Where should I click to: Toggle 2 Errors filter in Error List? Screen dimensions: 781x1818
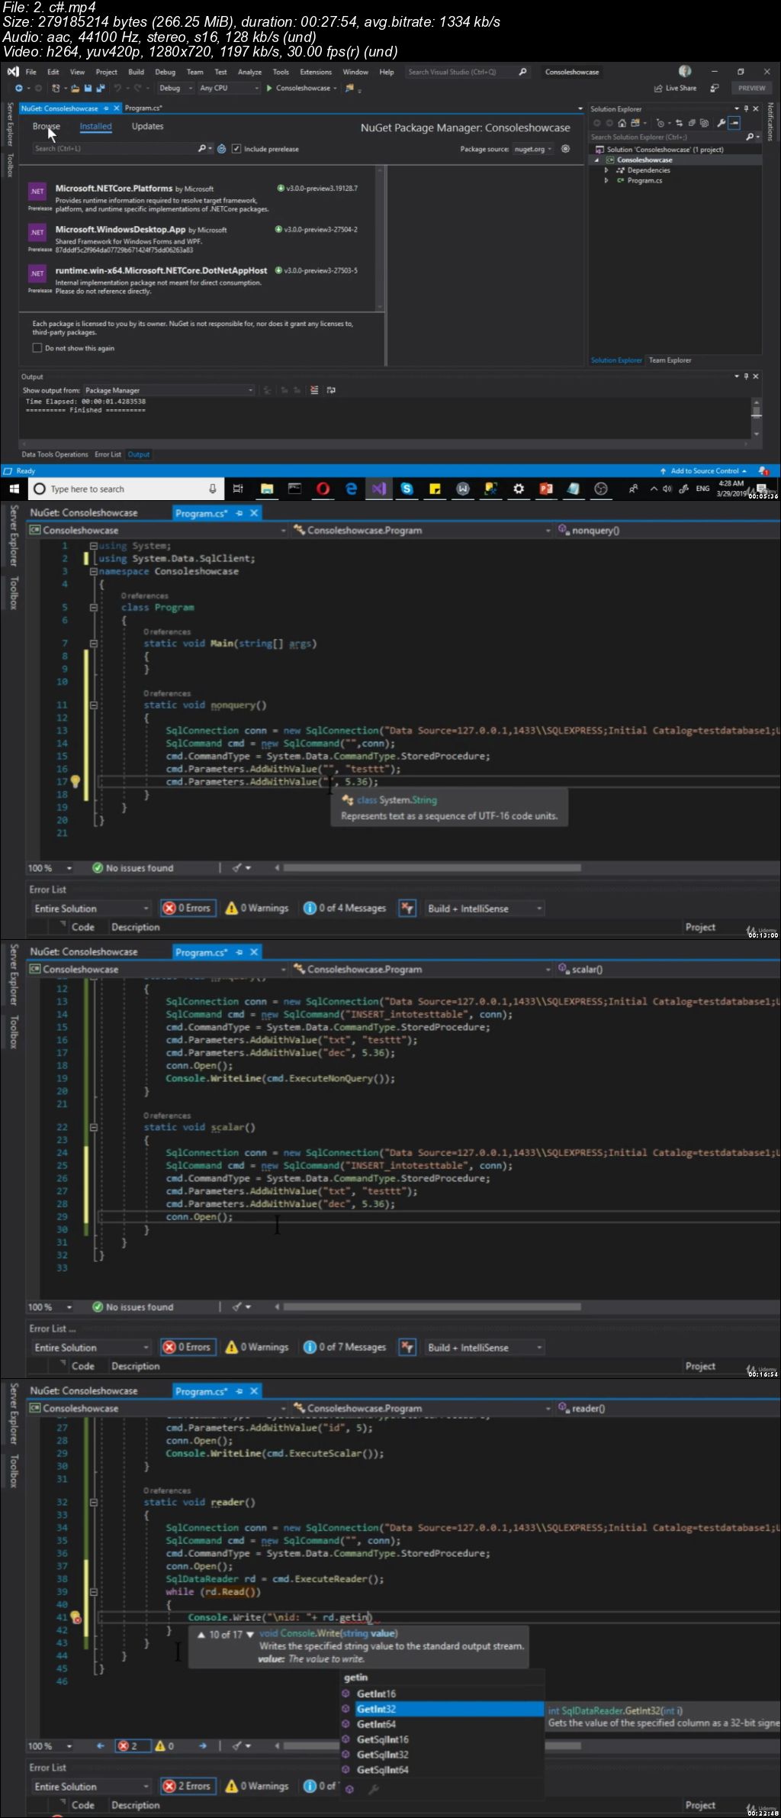188,1786
